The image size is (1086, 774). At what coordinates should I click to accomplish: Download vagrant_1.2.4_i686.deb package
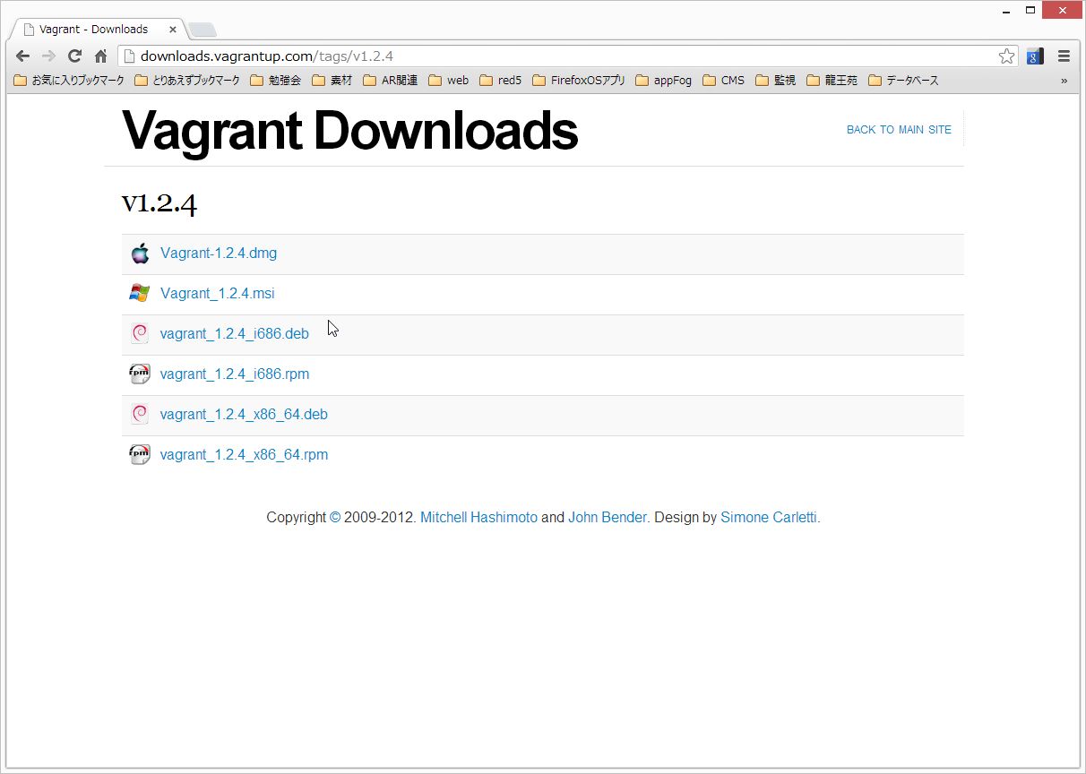(235, 334)
